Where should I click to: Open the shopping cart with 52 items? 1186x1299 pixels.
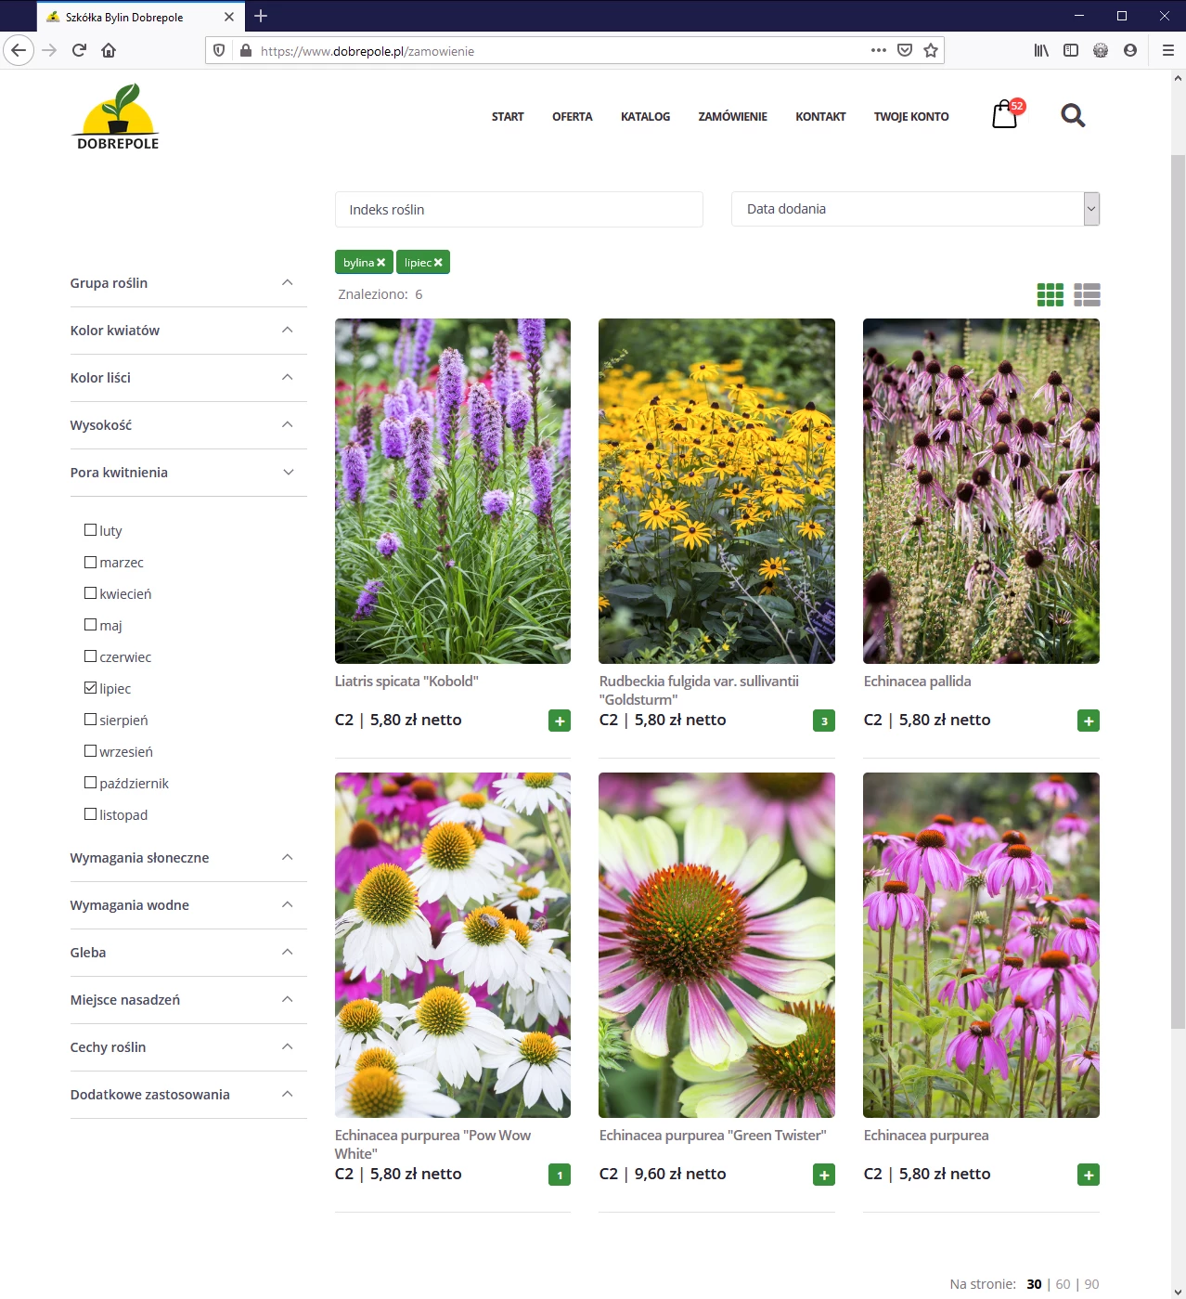(x=1006, y=114)
